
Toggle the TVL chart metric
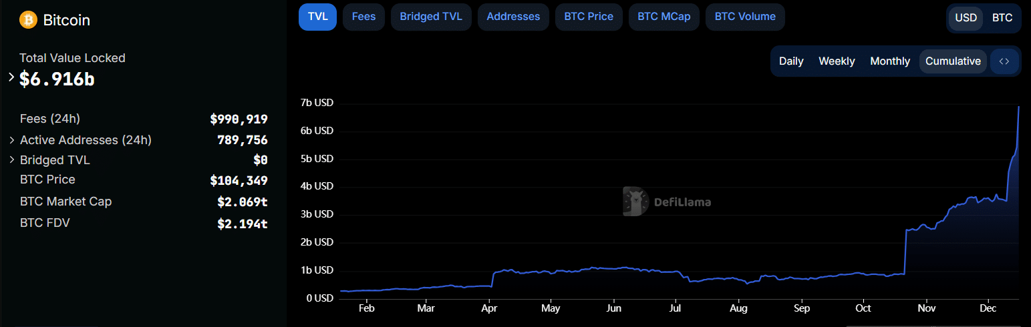(x=317, y=17)
